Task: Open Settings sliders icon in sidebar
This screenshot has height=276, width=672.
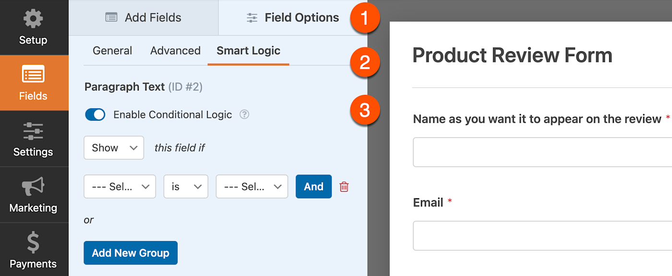Action: tap(33, 131)
